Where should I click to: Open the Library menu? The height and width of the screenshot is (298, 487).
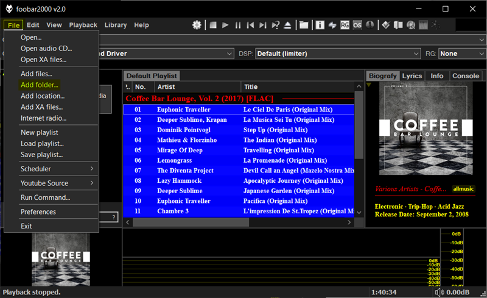pyautogui.click(x=116, y=25)
